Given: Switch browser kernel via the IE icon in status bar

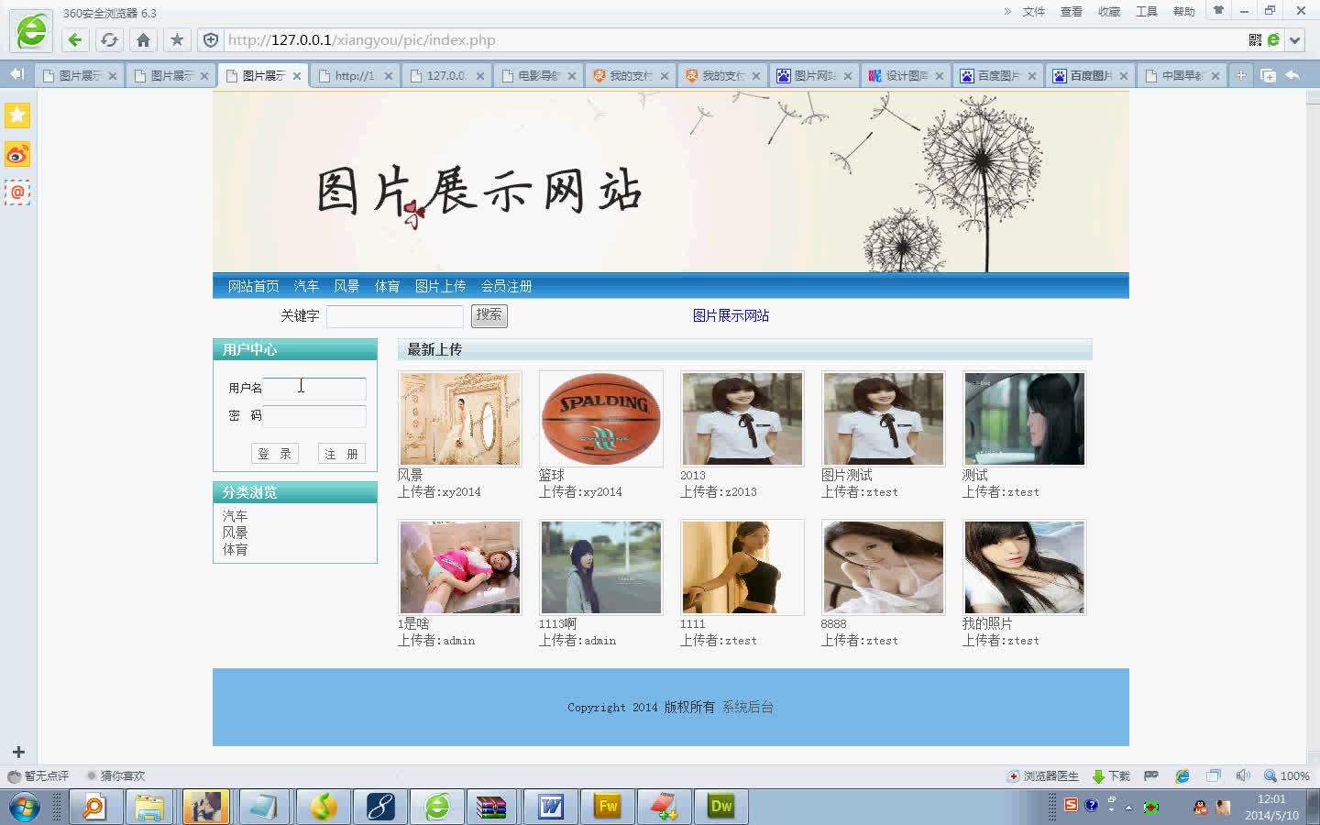Looking at the screenshot, I should click(1182, 775).
